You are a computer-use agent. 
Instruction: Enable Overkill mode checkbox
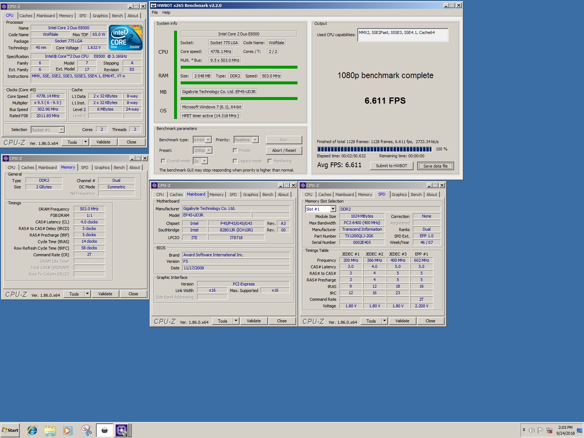[163, 161]
